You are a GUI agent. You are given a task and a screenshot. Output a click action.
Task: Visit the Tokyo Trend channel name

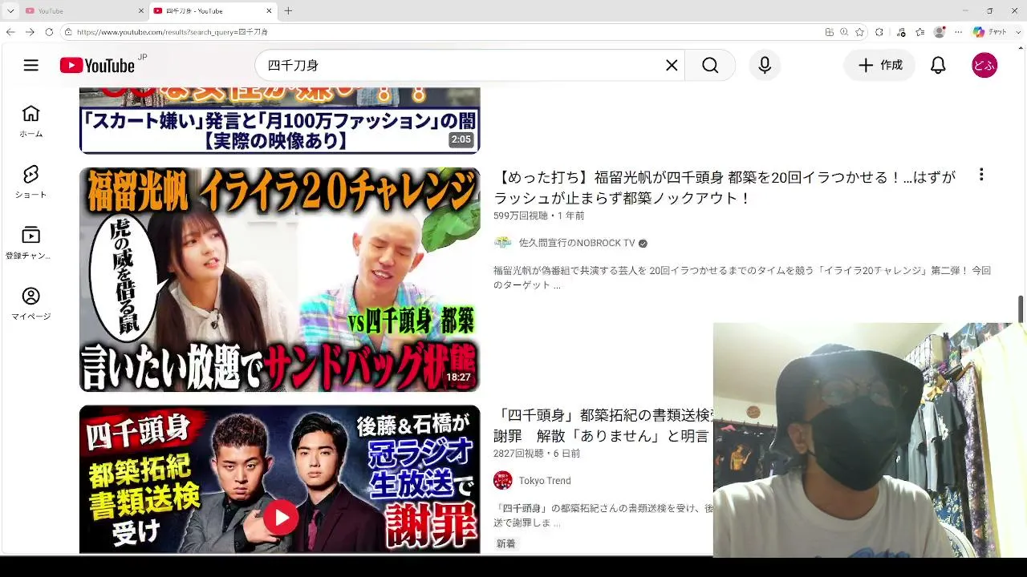pyautogui.click(x=545, y=481)
